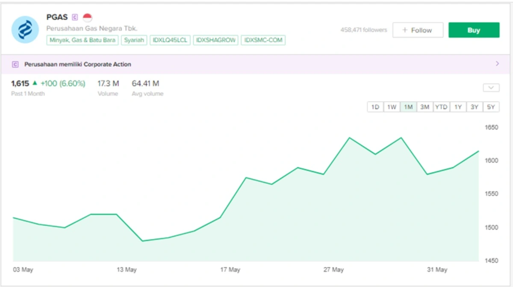513x287 pixels.
Task: Select the Minyak, Gas & Batu Bara tag
Action: (82, 40)
